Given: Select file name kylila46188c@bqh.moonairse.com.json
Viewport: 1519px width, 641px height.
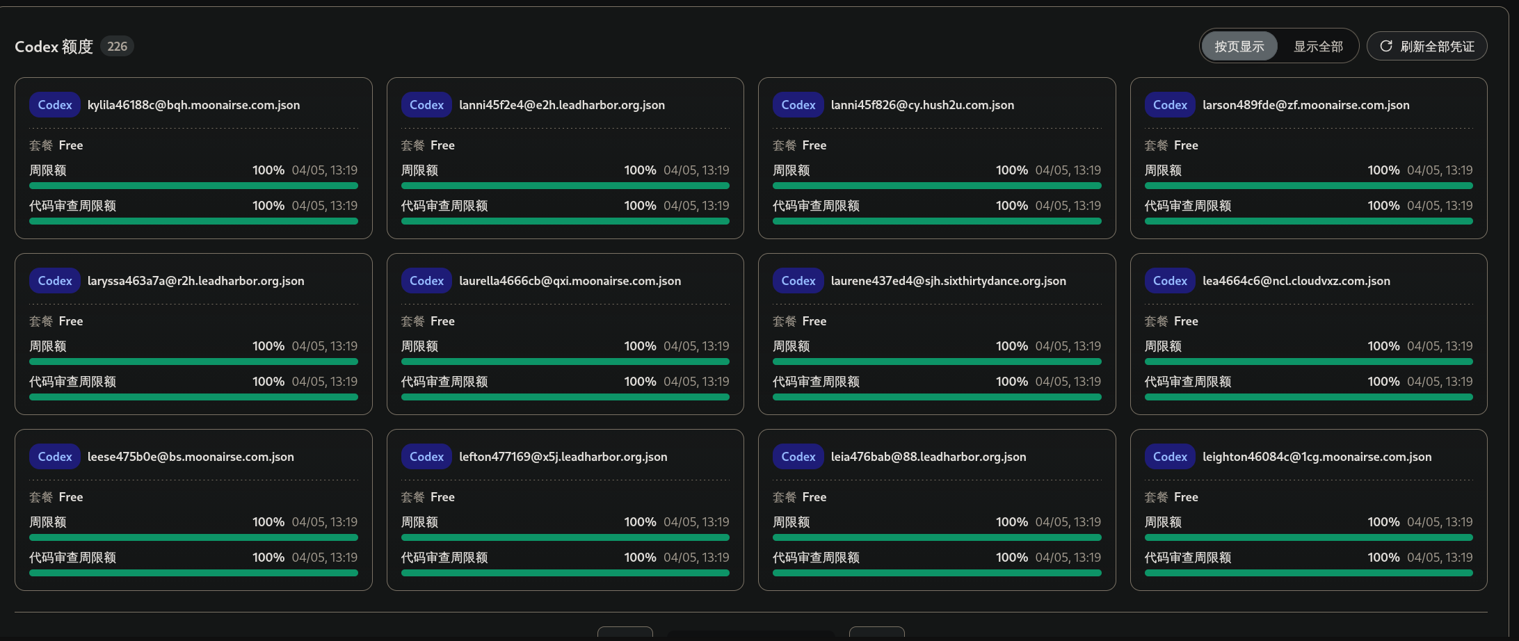Looking at the screenshot, I should click(x=193, y=105).
